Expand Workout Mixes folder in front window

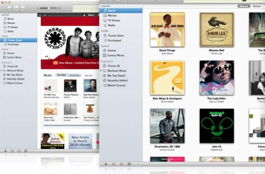coord(101,71)
